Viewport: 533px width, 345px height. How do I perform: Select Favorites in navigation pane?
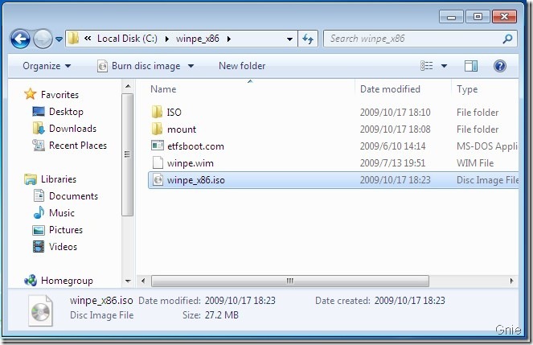click(59, 94)
